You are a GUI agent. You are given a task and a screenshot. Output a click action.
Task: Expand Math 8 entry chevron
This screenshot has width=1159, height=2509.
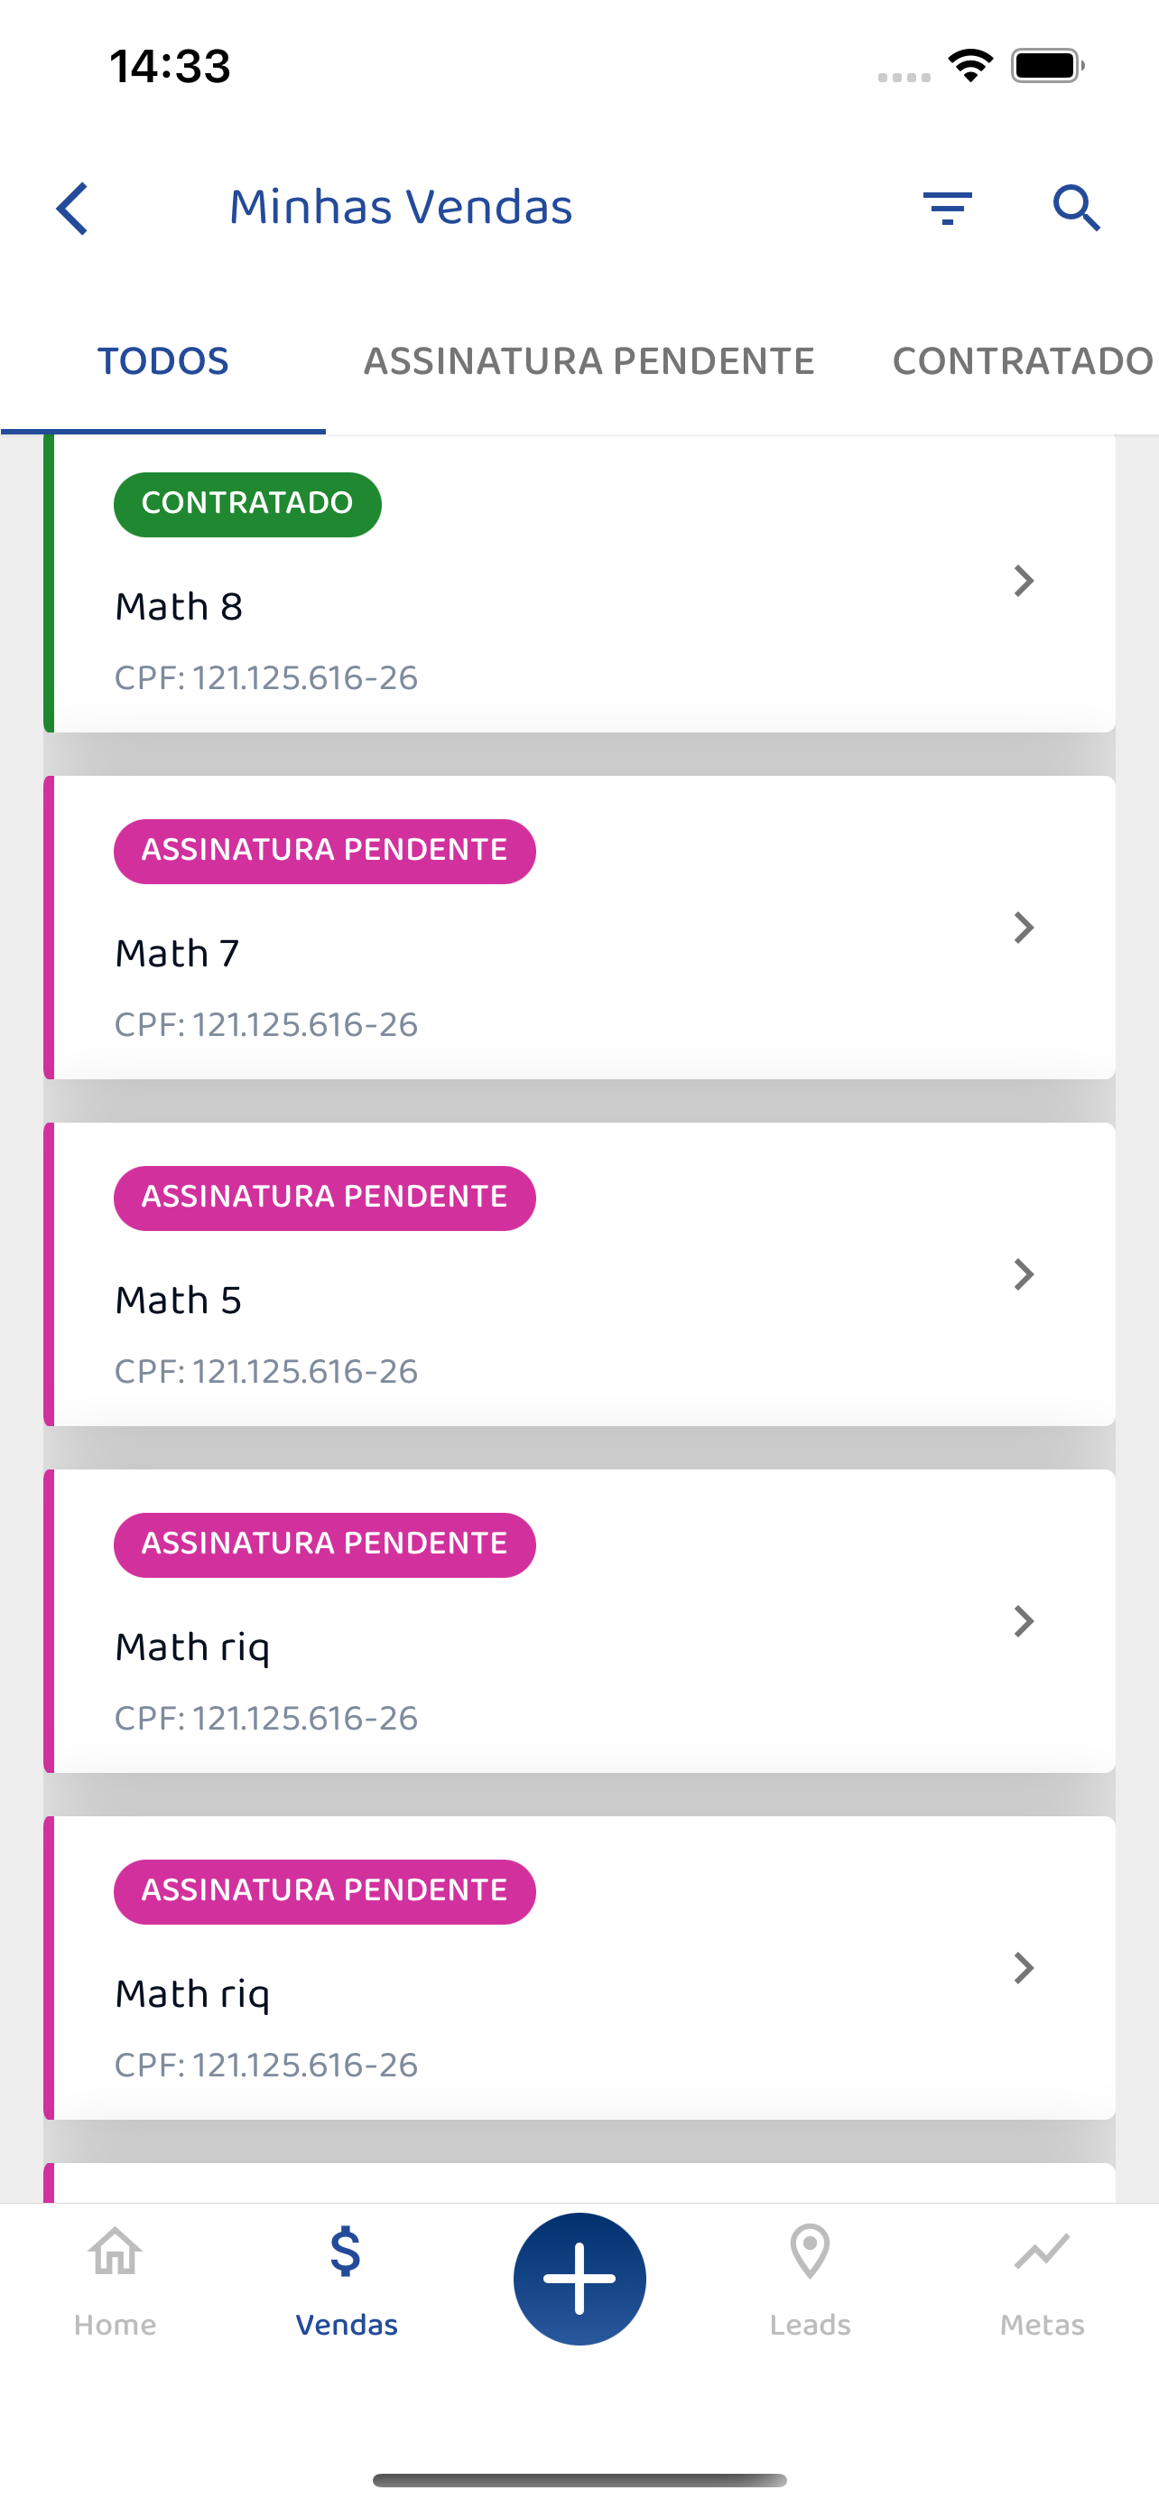pos(1023,581)
